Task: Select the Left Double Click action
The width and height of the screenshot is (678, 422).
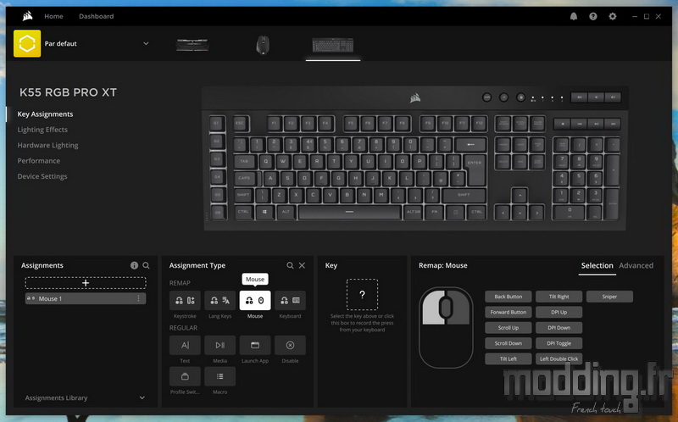Action: [559, 359]
